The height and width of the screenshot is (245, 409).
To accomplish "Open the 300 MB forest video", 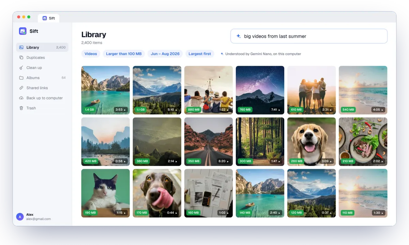I will tap(260, 142).
